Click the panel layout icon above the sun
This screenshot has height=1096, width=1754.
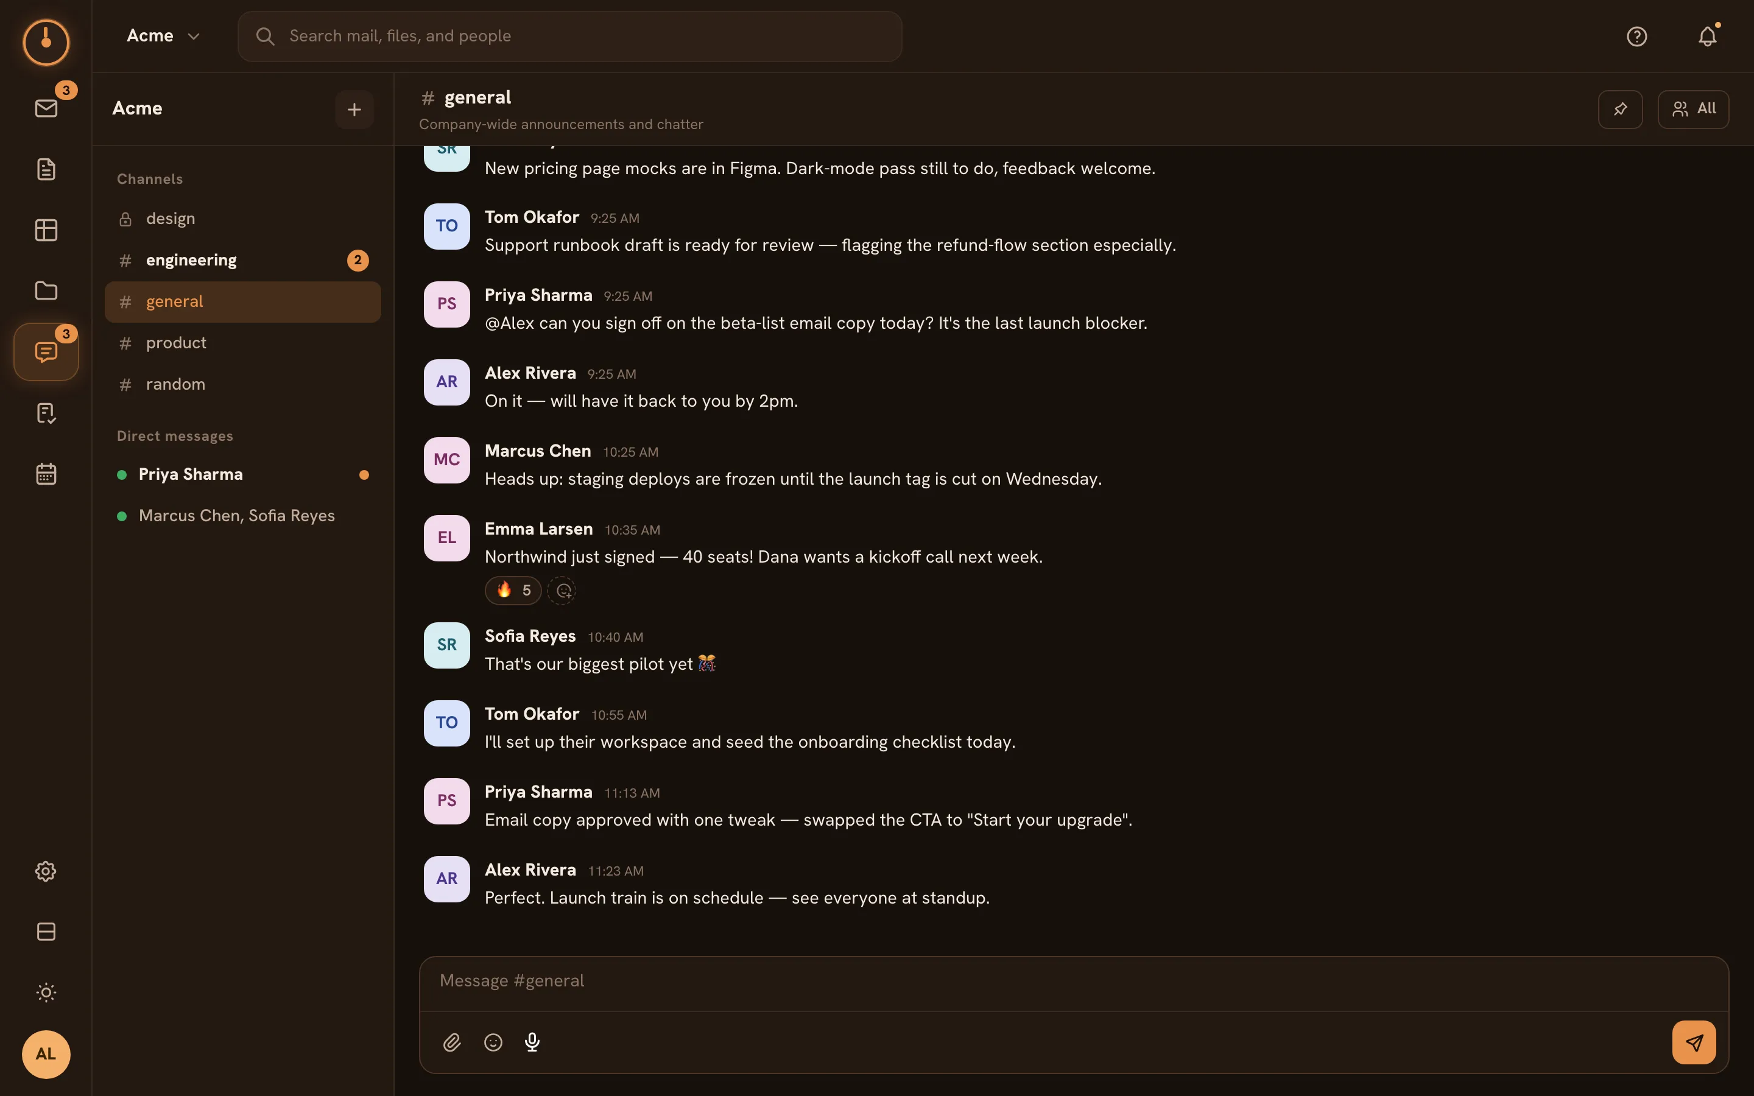click(46, 932)
